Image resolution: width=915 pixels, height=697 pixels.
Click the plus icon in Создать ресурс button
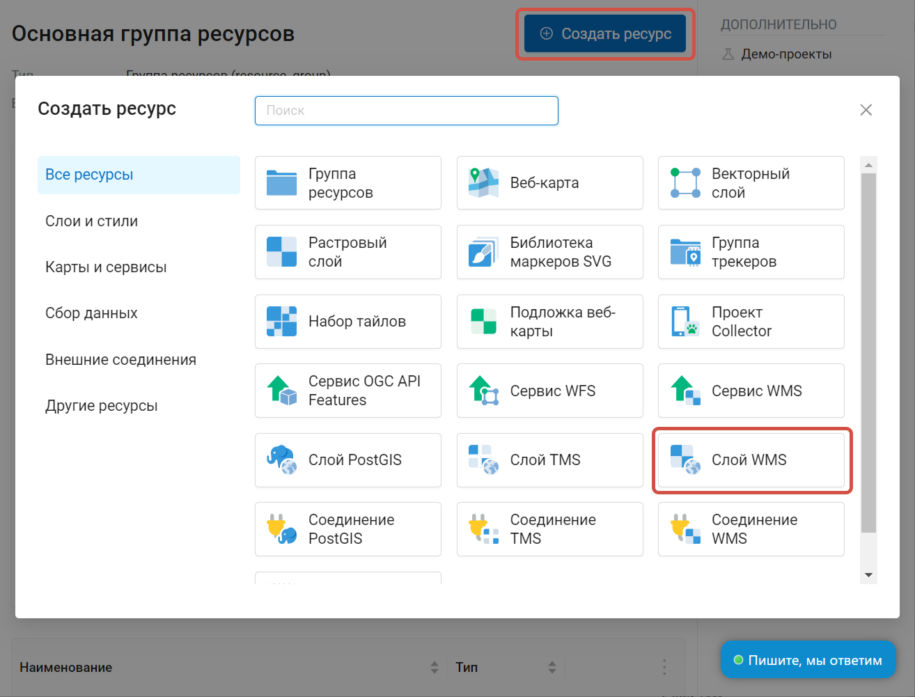547,33
